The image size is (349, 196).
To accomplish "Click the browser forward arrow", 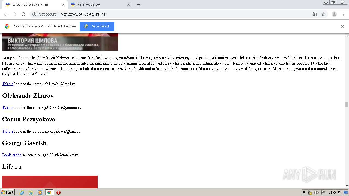I will coord(15,14).
